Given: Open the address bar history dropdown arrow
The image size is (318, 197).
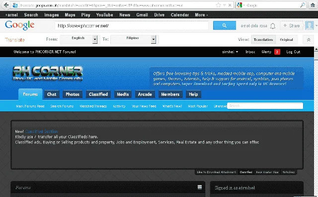Looking at the screenshot, I should (x=225, y=5).
